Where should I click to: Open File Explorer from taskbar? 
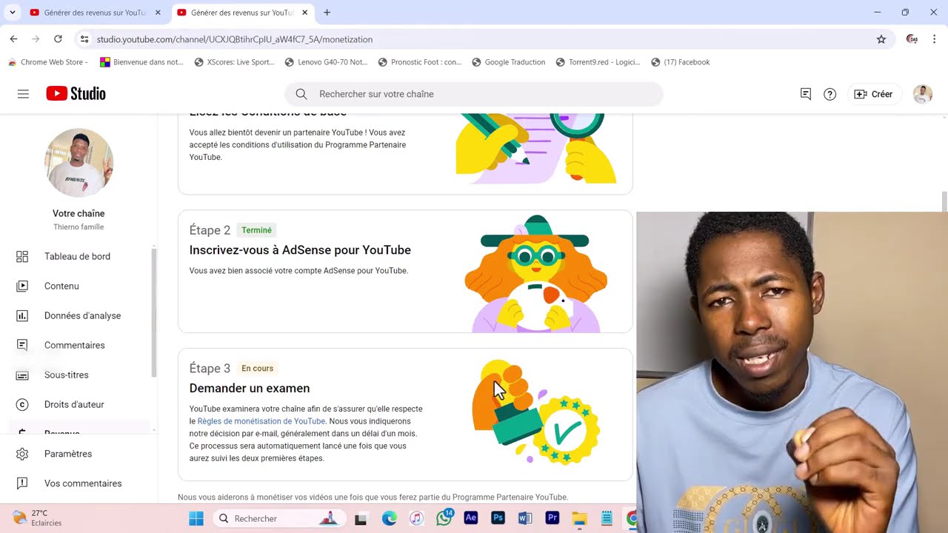tap(579, 519)
